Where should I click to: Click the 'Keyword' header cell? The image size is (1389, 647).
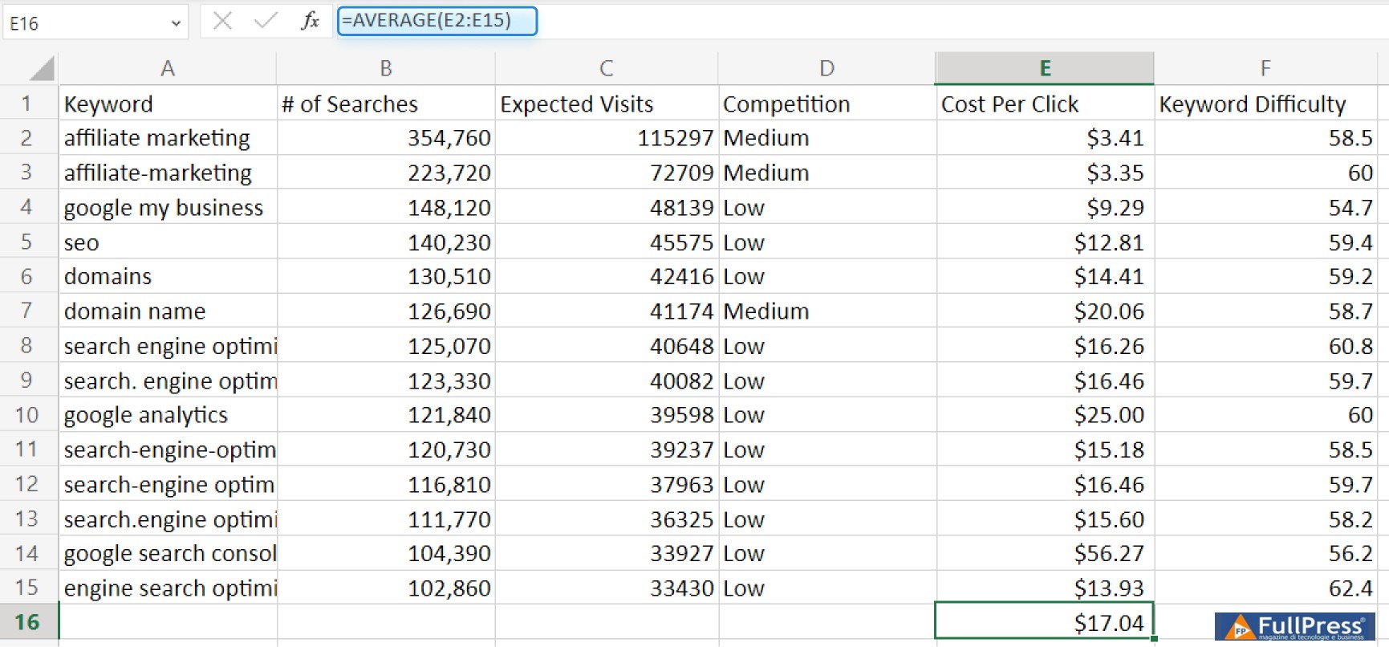click(x=168, y=104)
